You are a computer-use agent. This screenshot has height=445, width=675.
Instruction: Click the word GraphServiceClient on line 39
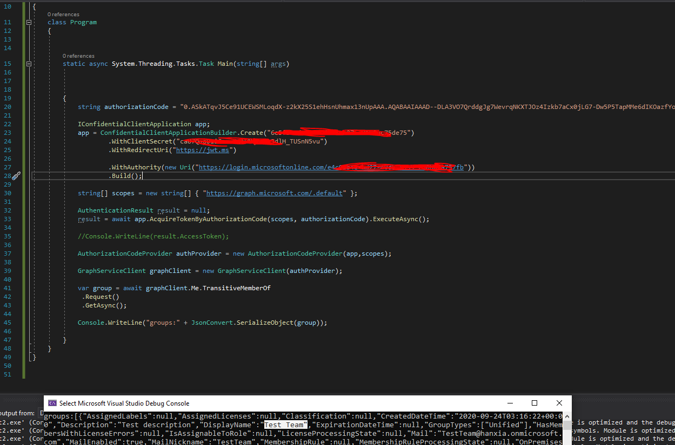[x=112, y=270]
